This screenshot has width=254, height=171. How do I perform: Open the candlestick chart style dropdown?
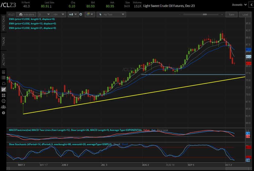73,14
